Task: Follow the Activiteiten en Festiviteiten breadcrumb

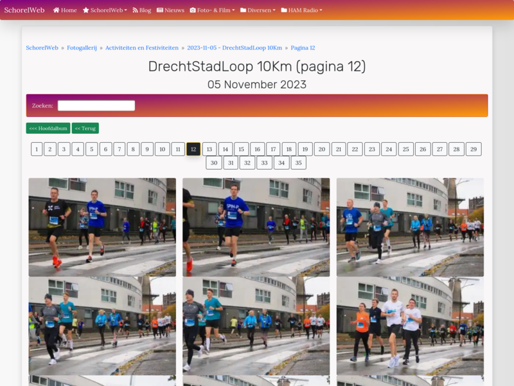Action: pos(142,48)
